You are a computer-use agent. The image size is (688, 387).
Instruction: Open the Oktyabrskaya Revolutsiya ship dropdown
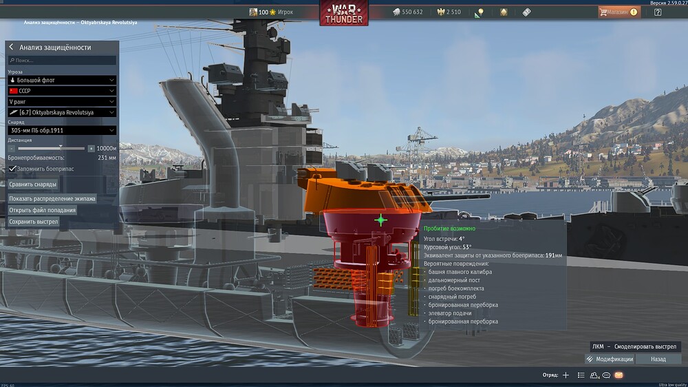tap(62, 112)
